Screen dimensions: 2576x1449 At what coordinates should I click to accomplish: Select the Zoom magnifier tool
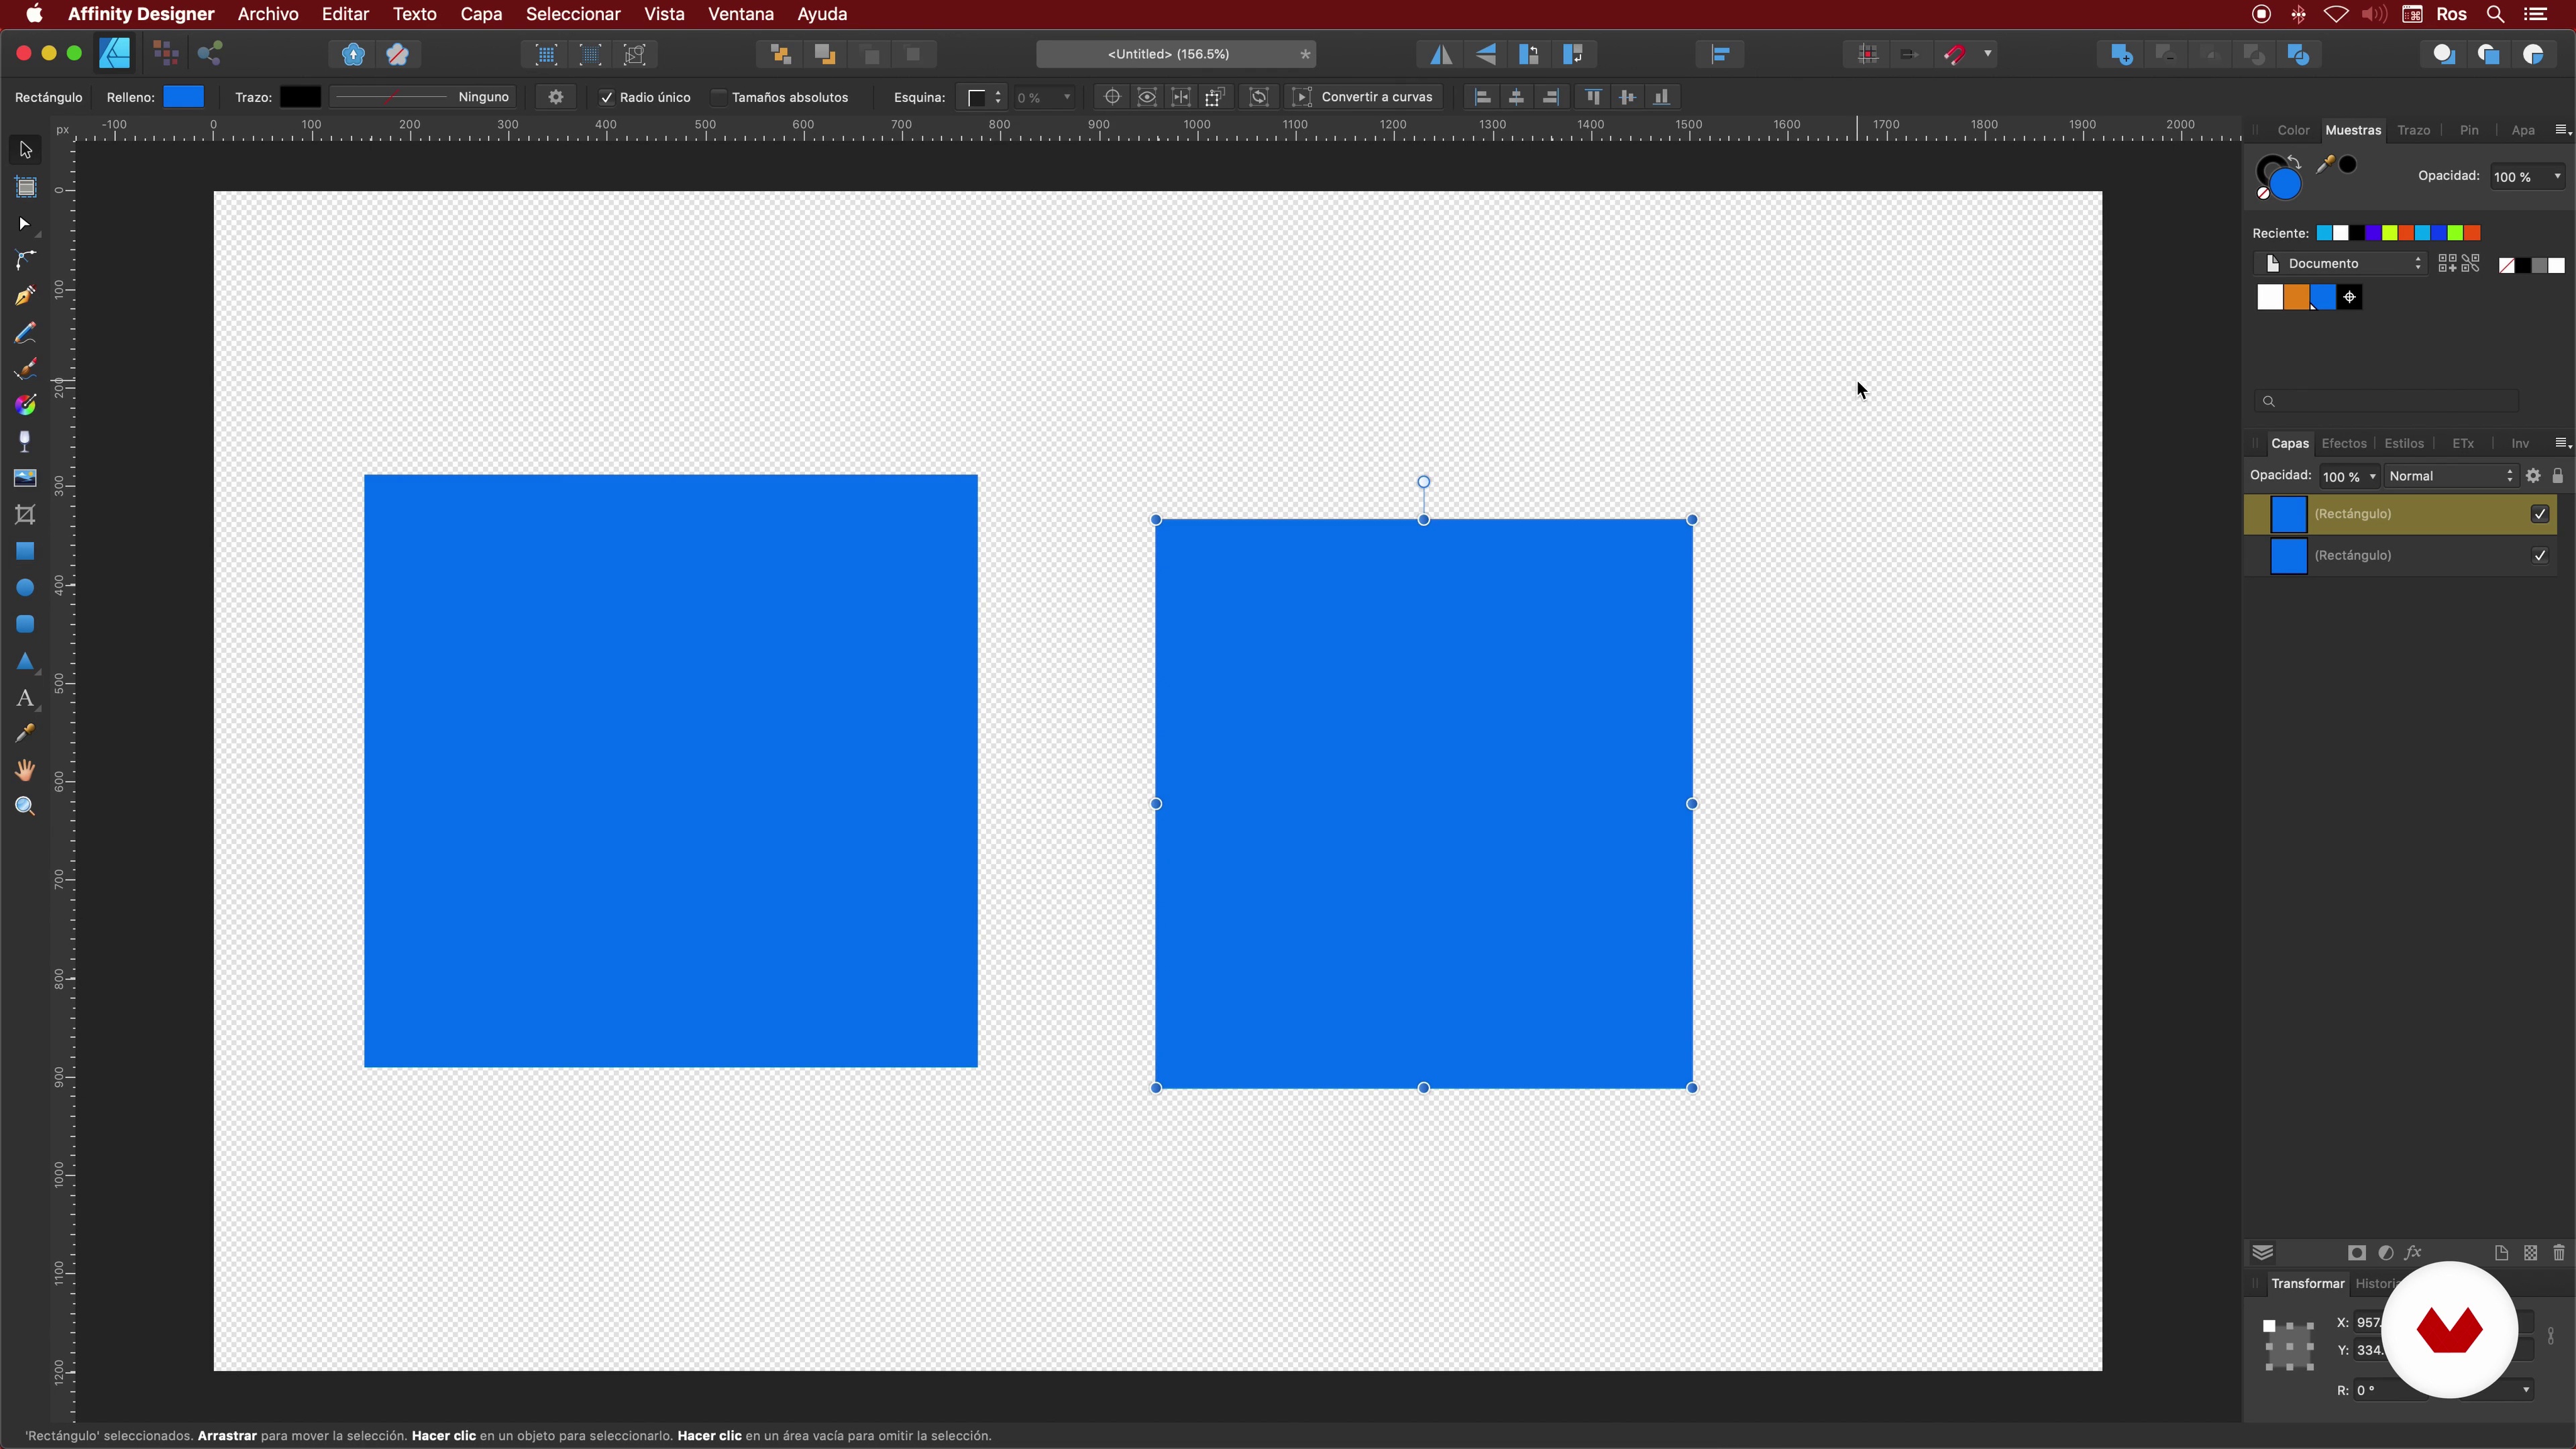click(25, 806)
